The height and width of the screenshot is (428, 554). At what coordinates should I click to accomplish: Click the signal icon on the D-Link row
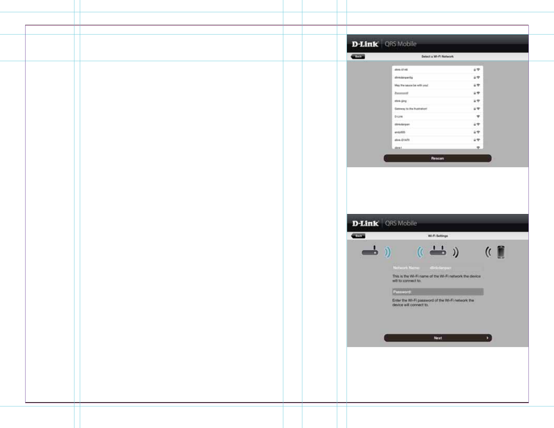click(478, 117)
